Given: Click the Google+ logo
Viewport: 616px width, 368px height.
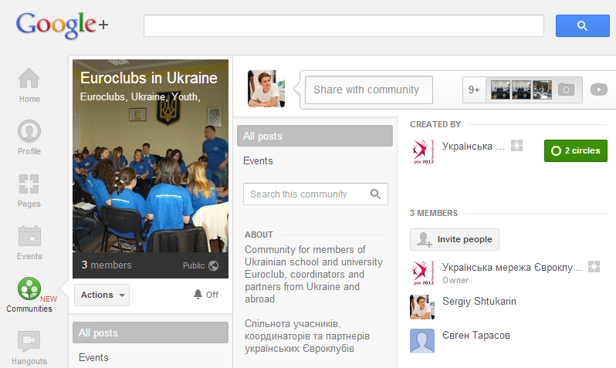Looking at the screenshot, I should point(62,25).
